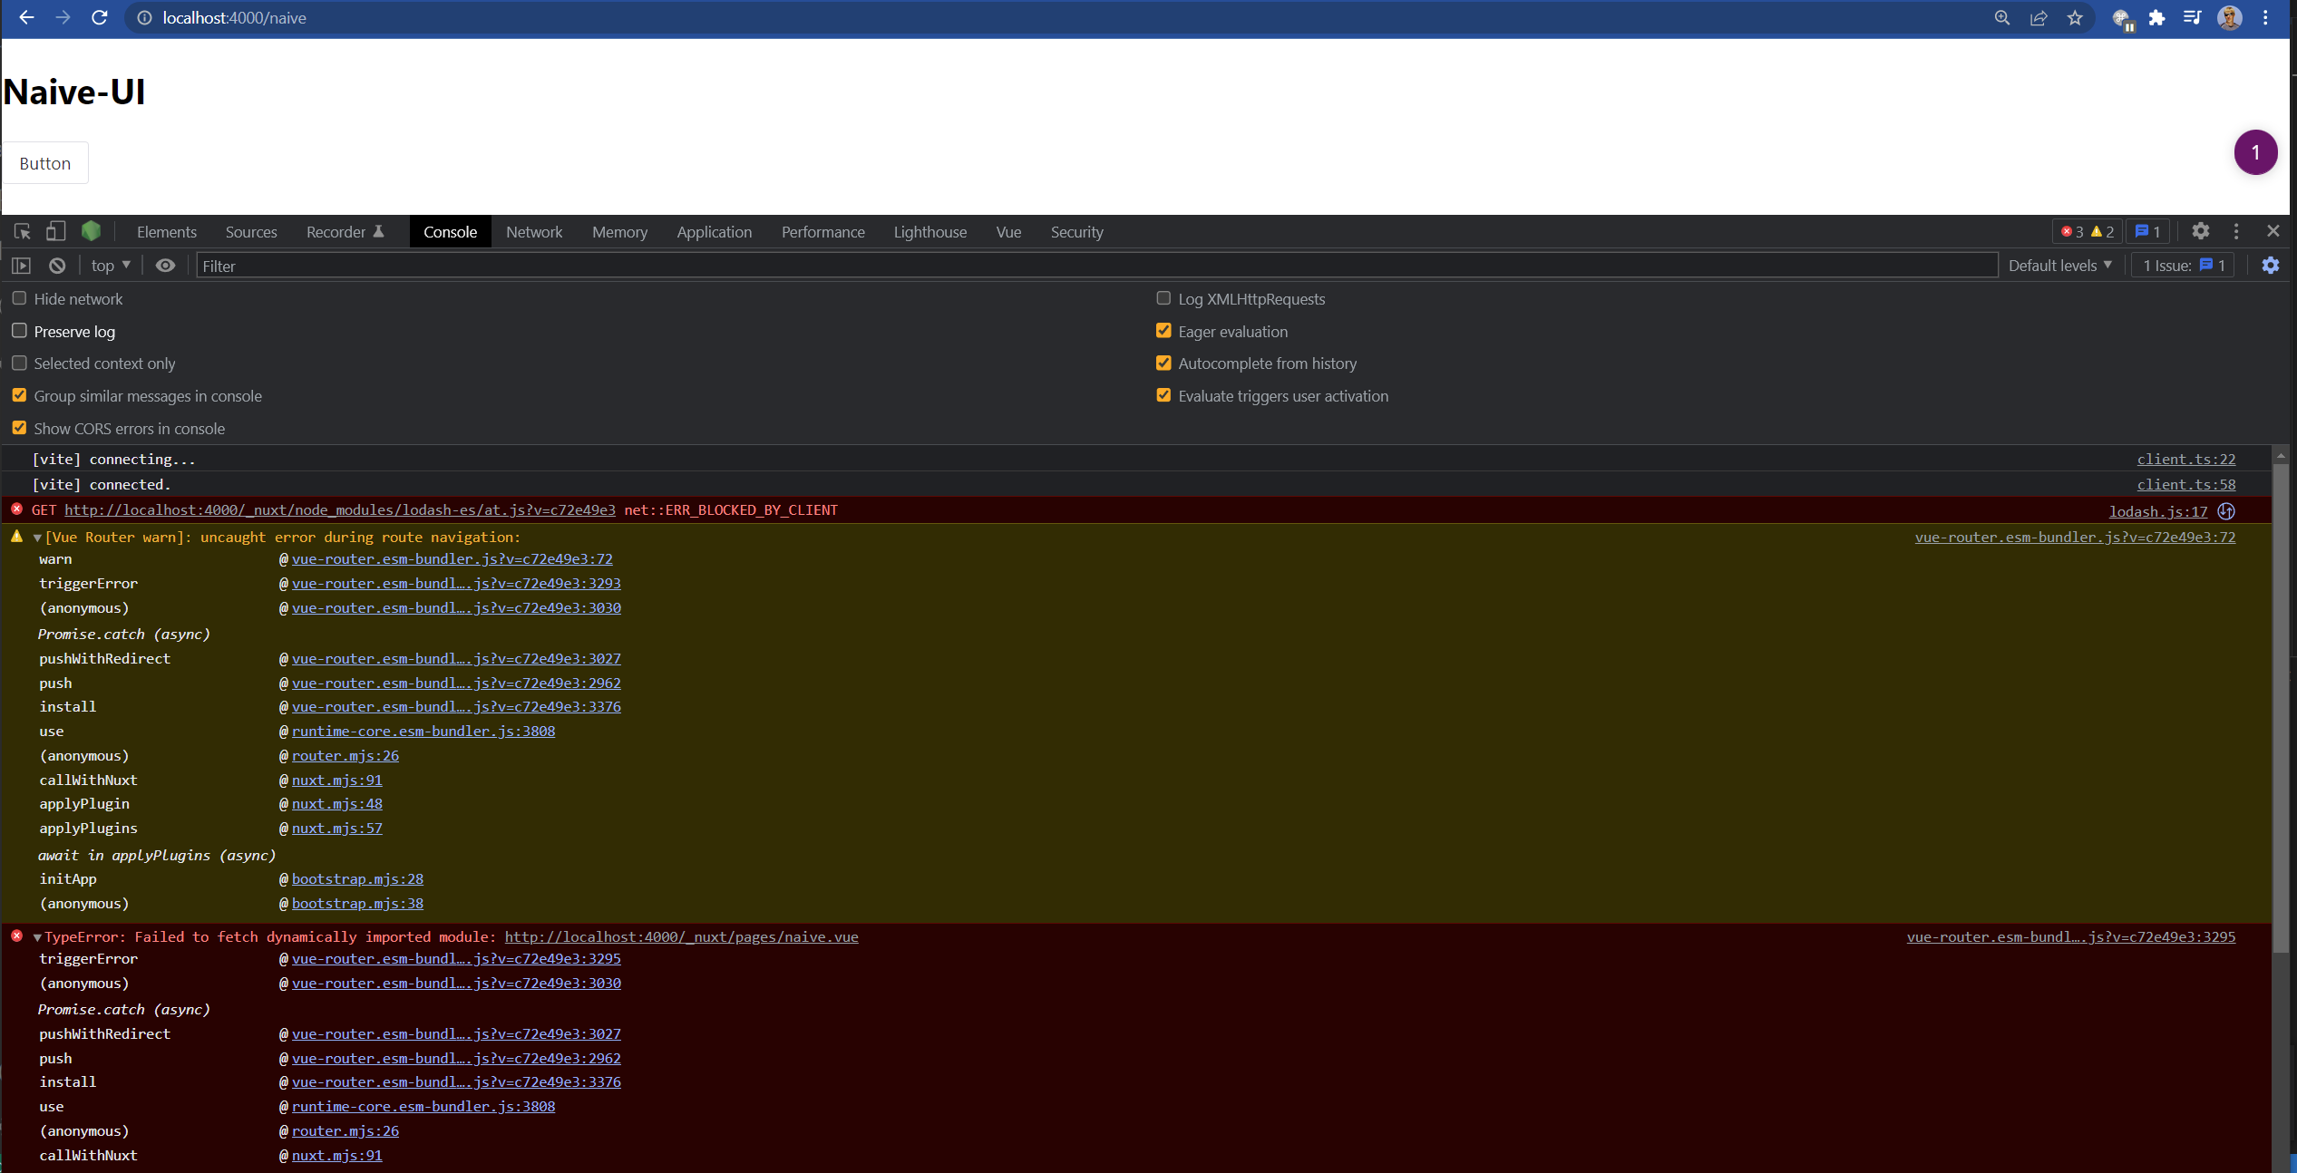The height and width of the screenshot is (1173, 2297).
Task: Open the Vue panel tab
Action: point(1008,231)
